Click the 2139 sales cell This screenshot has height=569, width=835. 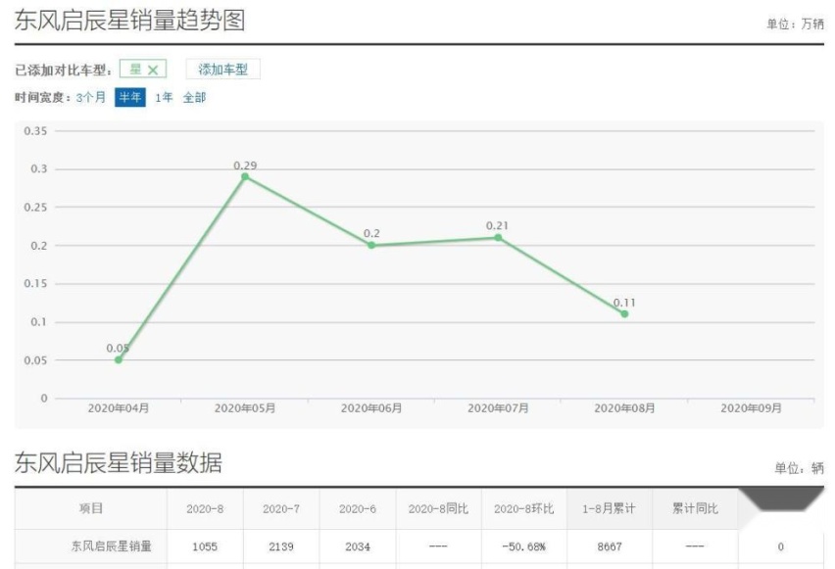tap(281, 546)
